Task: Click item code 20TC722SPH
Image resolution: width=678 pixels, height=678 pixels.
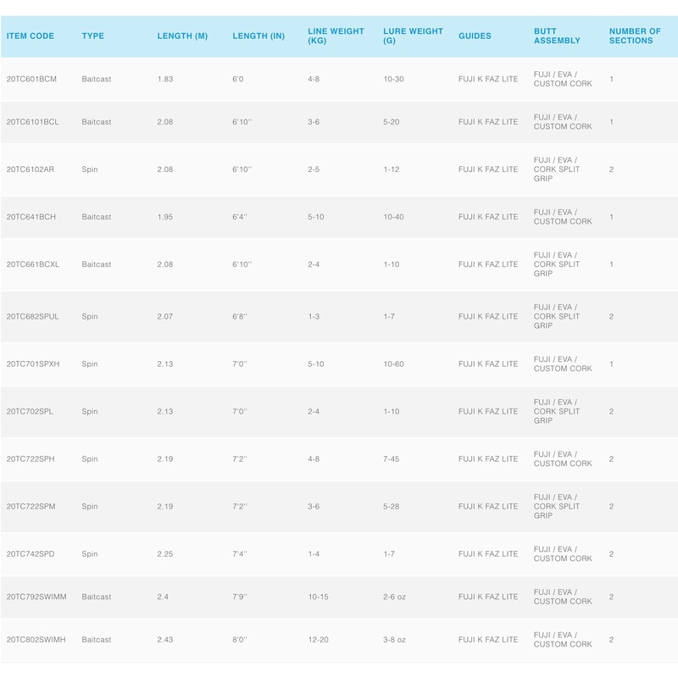Action: click(31, 459)
